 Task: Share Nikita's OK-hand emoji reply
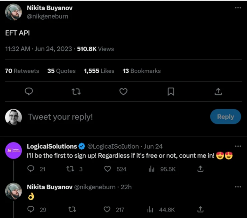pos(201,210)
